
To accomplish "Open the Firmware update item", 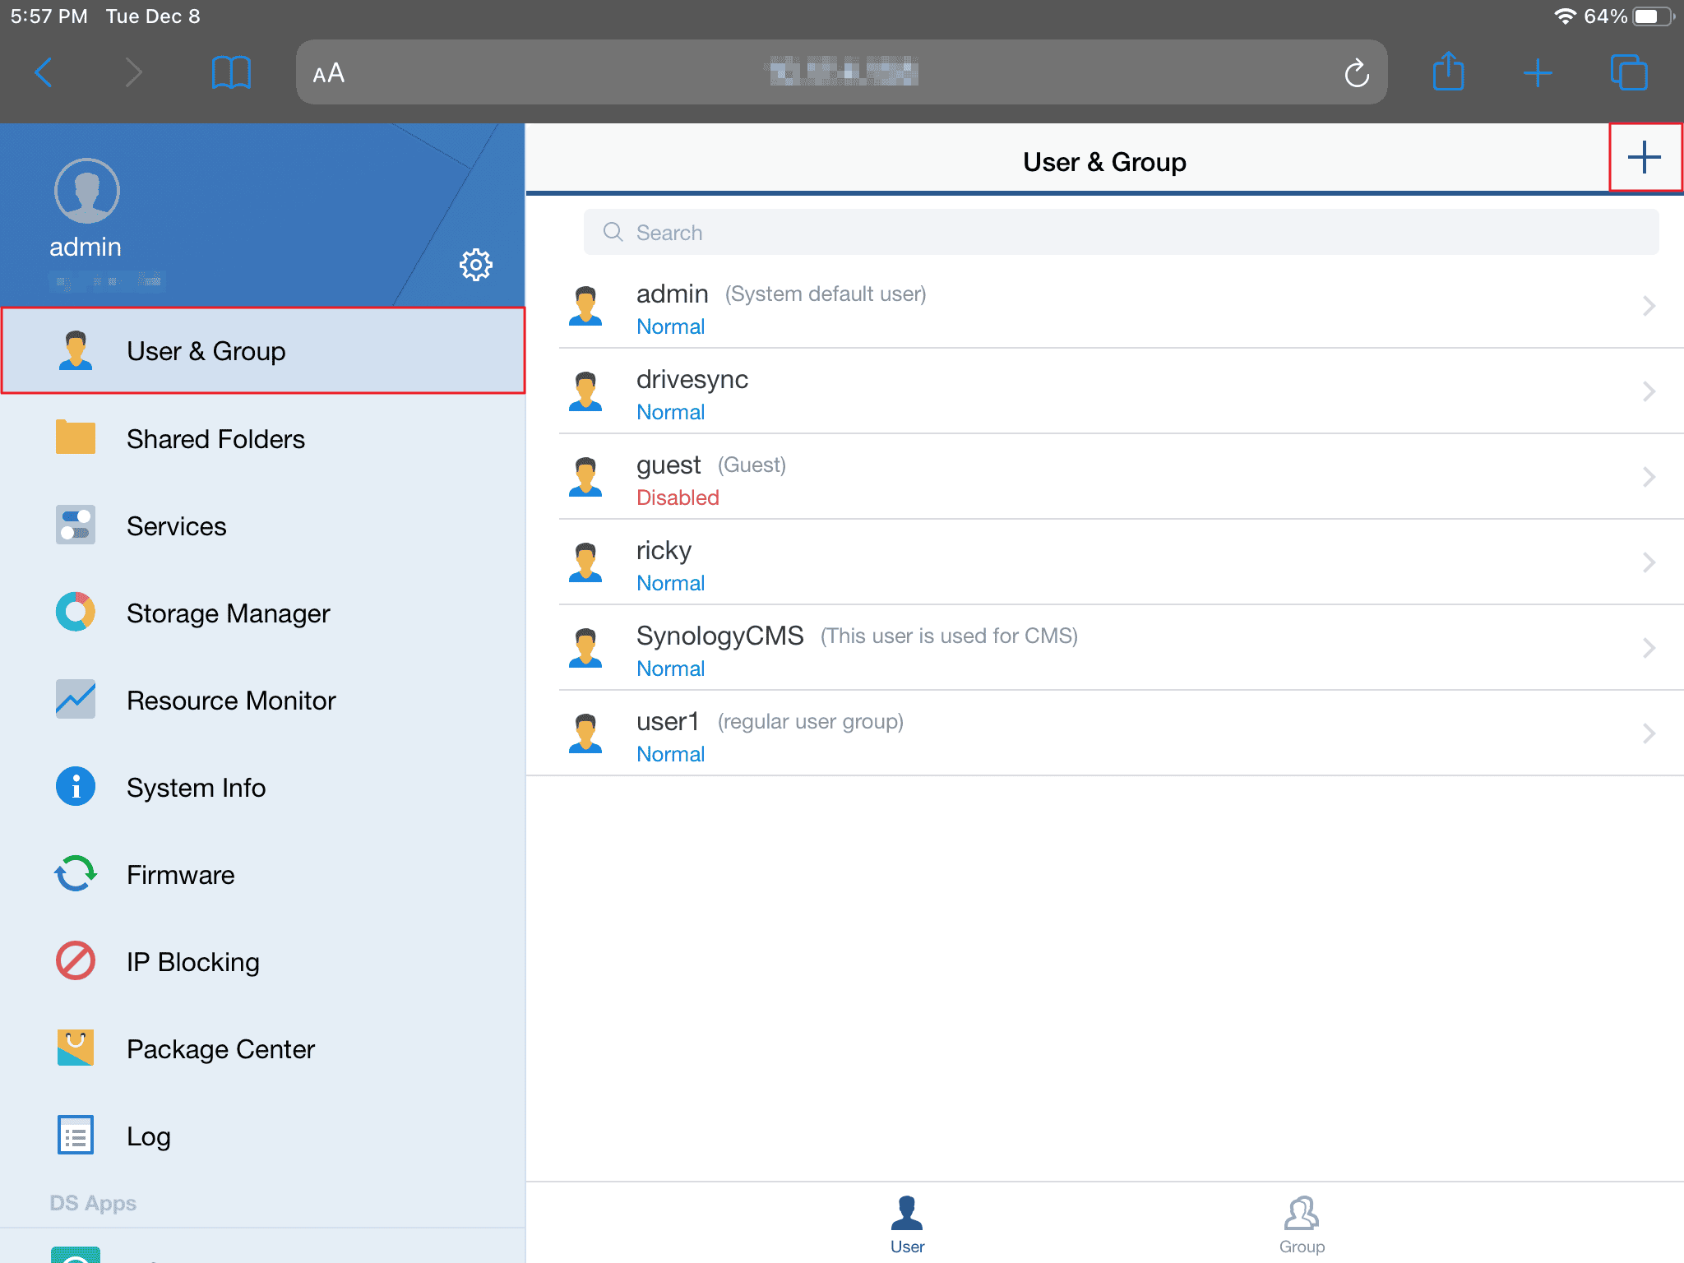I will point(180,875).
